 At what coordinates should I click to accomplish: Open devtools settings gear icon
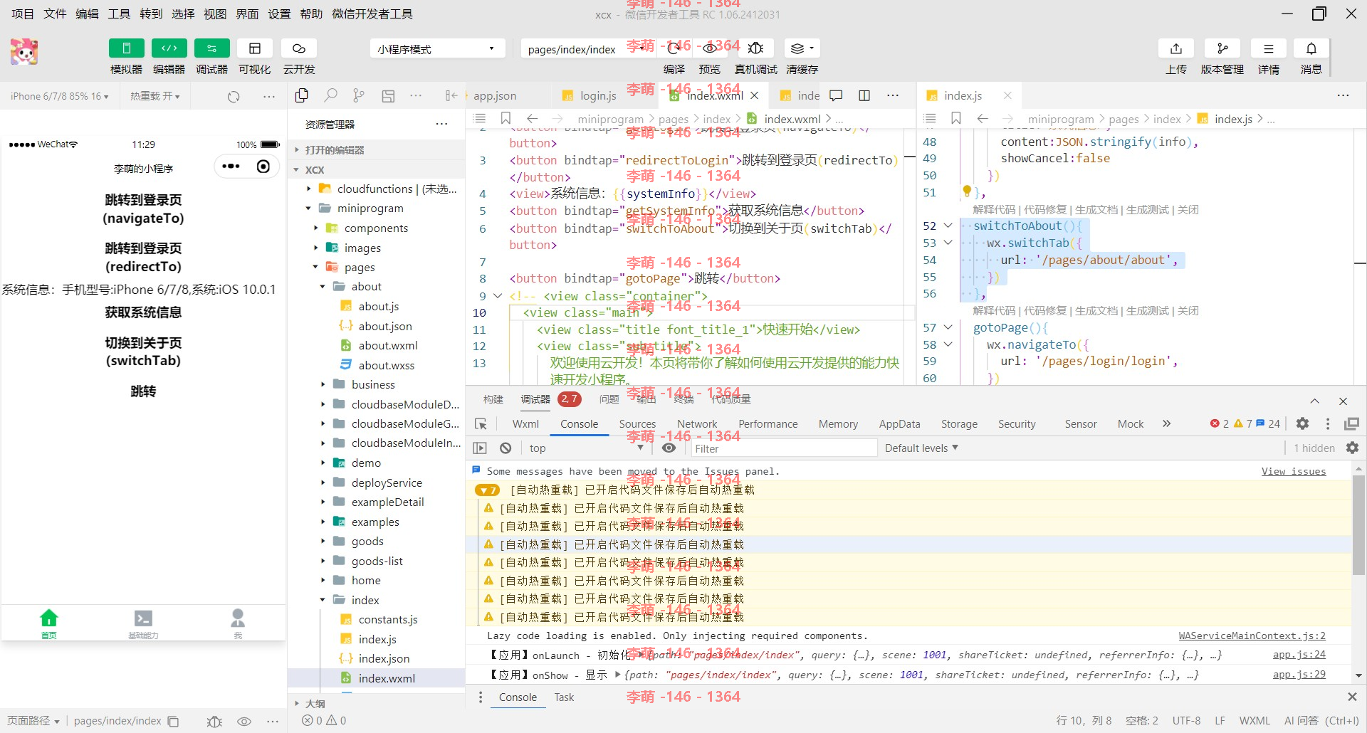tap(1303, 424)
